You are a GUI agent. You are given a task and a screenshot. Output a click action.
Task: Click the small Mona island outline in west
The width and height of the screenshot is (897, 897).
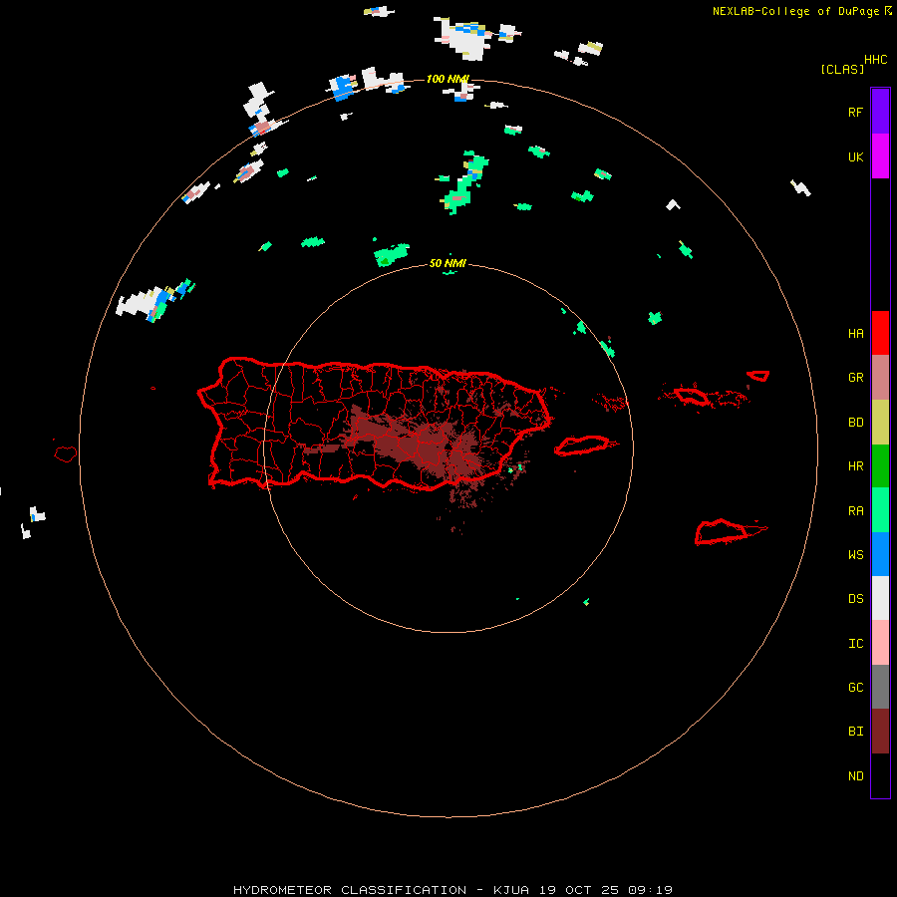click(x=65, y=454)
